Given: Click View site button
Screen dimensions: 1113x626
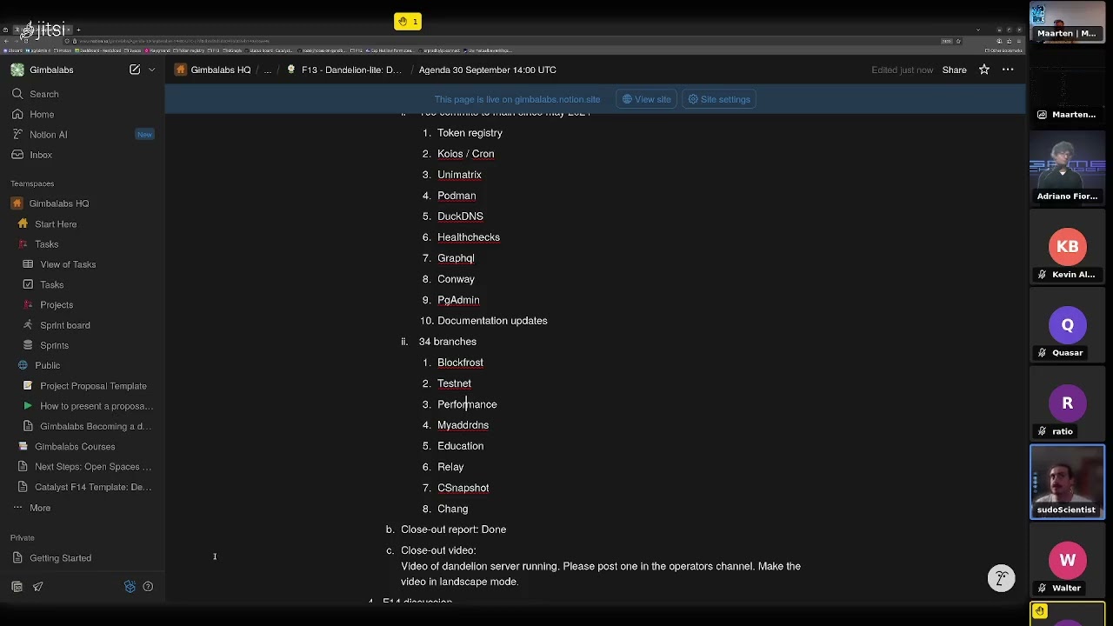Looking at the screenshot, I should click(646, 99).
